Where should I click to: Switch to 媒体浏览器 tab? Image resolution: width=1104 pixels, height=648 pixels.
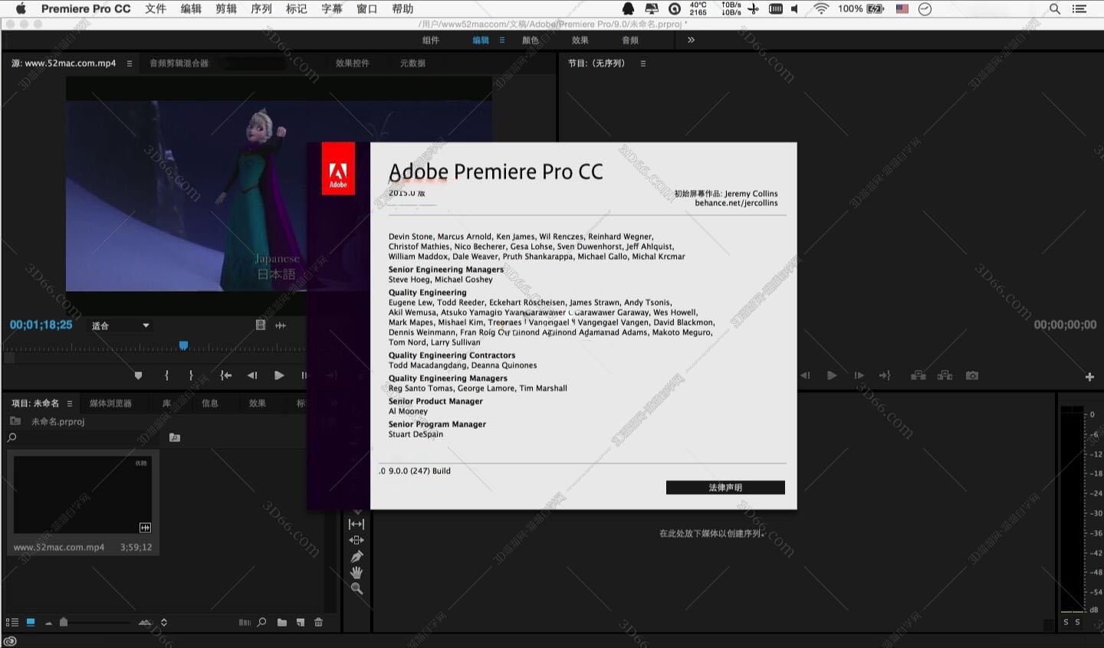click(110, 404)
